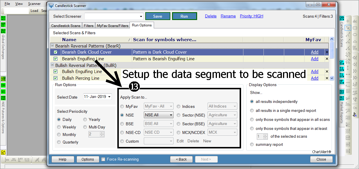Viewport: 359px width, 169px height.
Task: Select Monthly periodicity
Action: 59,135
